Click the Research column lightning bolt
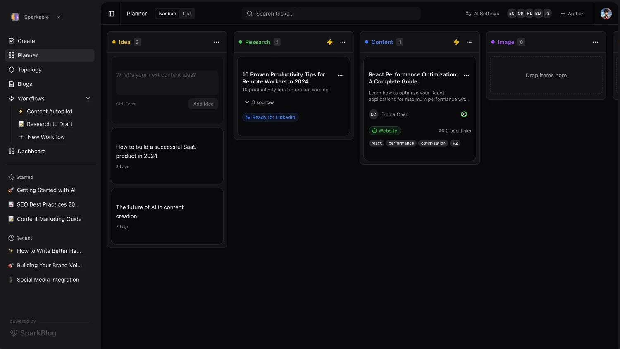The image size is (620, 349). [330, 42]
